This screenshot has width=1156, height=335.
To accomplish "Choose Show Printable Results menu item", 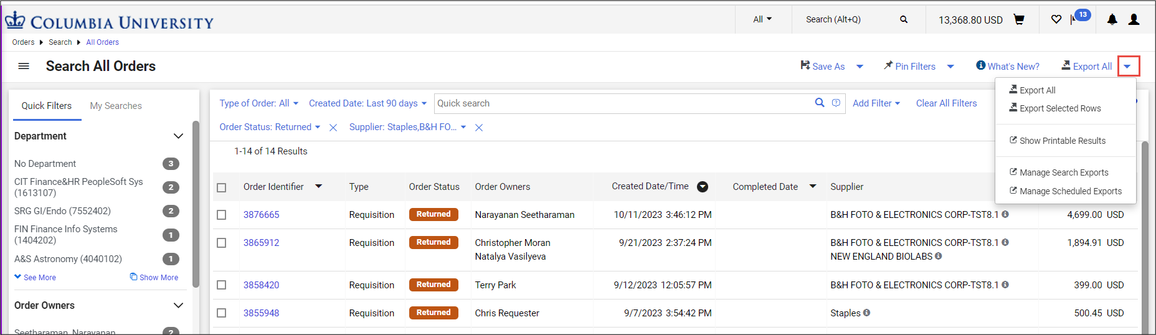I will point(1058,141).
